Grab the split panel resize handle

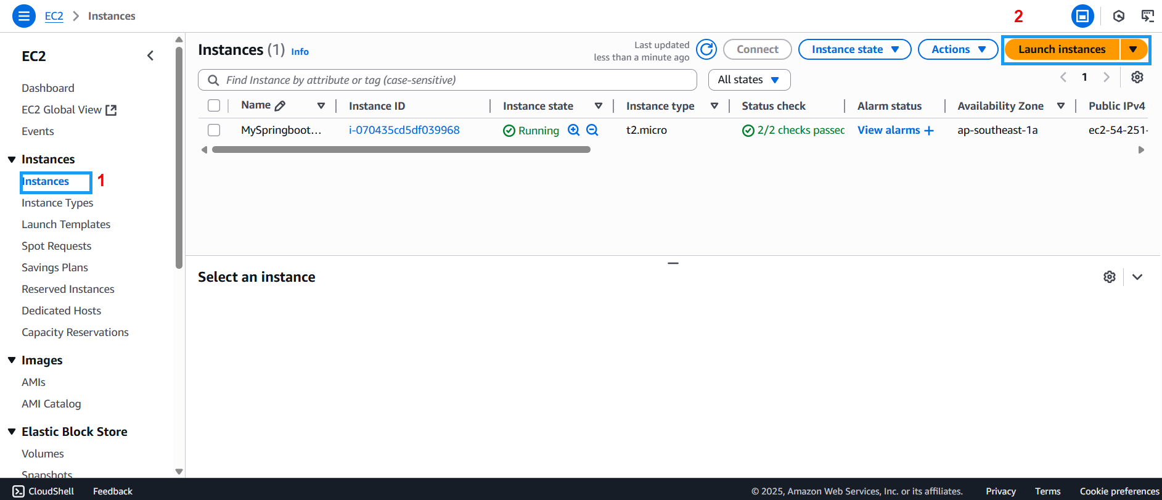[673, 263]
